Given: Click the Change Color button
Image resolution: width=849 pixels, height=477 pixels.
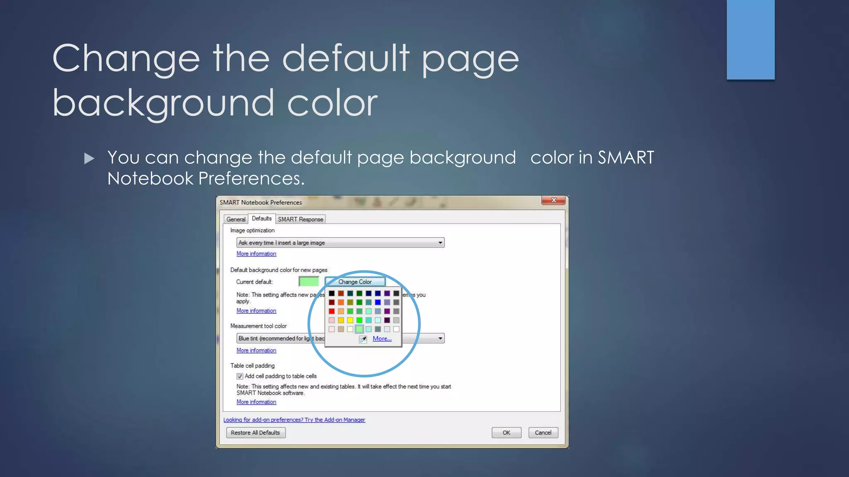Looking at the screenshot, I should 355,282.
